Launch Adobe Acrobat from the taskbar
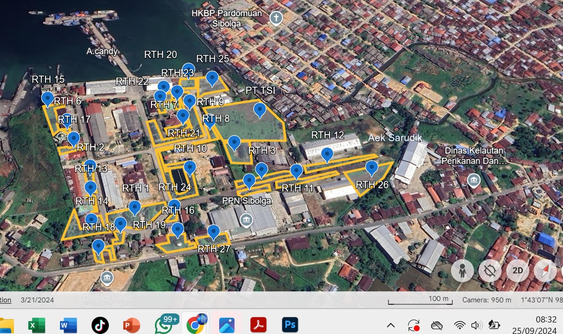 coord(258,325)
